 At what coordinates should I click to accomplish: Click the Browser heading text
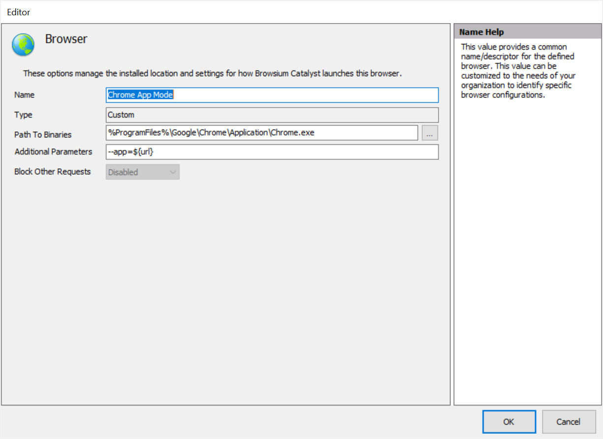click(x=66, y=39)
